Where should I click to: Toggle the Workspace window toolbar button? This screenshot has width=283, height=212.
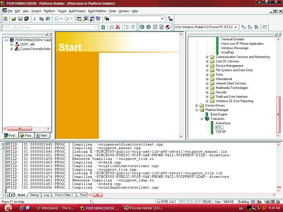point(79,19)
